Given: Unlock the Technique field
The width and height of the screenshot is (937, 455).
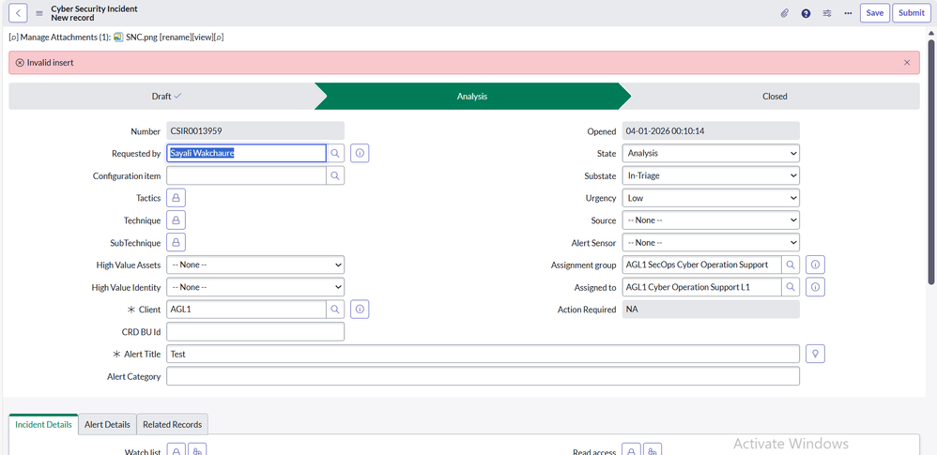Looking at the screenshot, I should pos(177,220).
